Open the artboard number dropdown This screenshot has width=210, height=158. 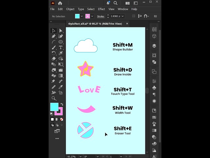point(121,157)
